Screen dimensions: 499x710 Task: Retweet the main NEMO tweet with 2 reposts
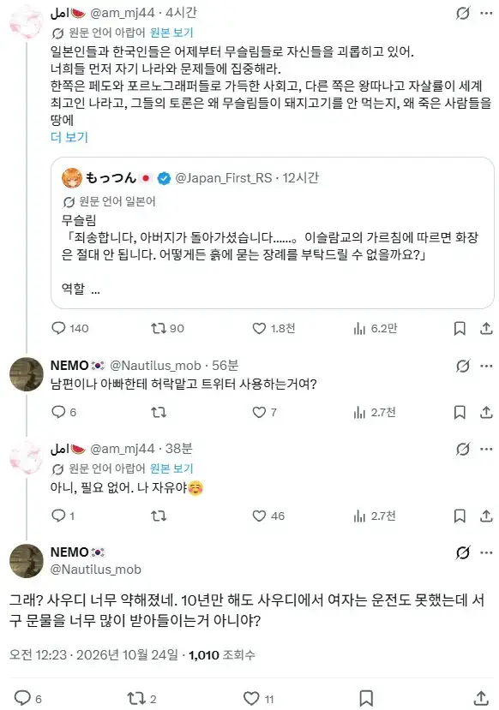141,699
